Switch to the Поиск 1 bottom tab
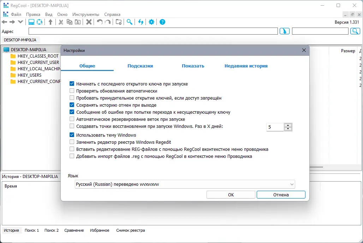The height and width of the screenshot is (243, 363). pyautogui.click(x=32, y=230)
